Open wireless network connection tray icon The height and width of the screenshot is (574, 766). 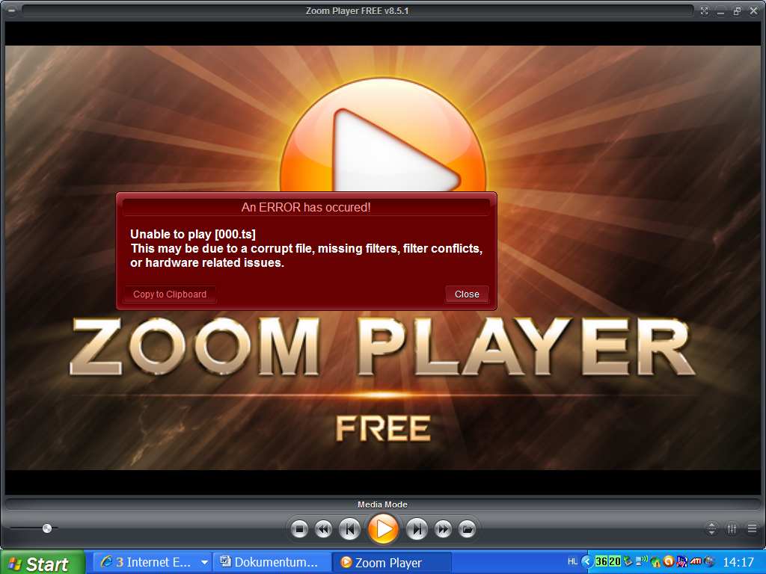click(x=642, y=561)
